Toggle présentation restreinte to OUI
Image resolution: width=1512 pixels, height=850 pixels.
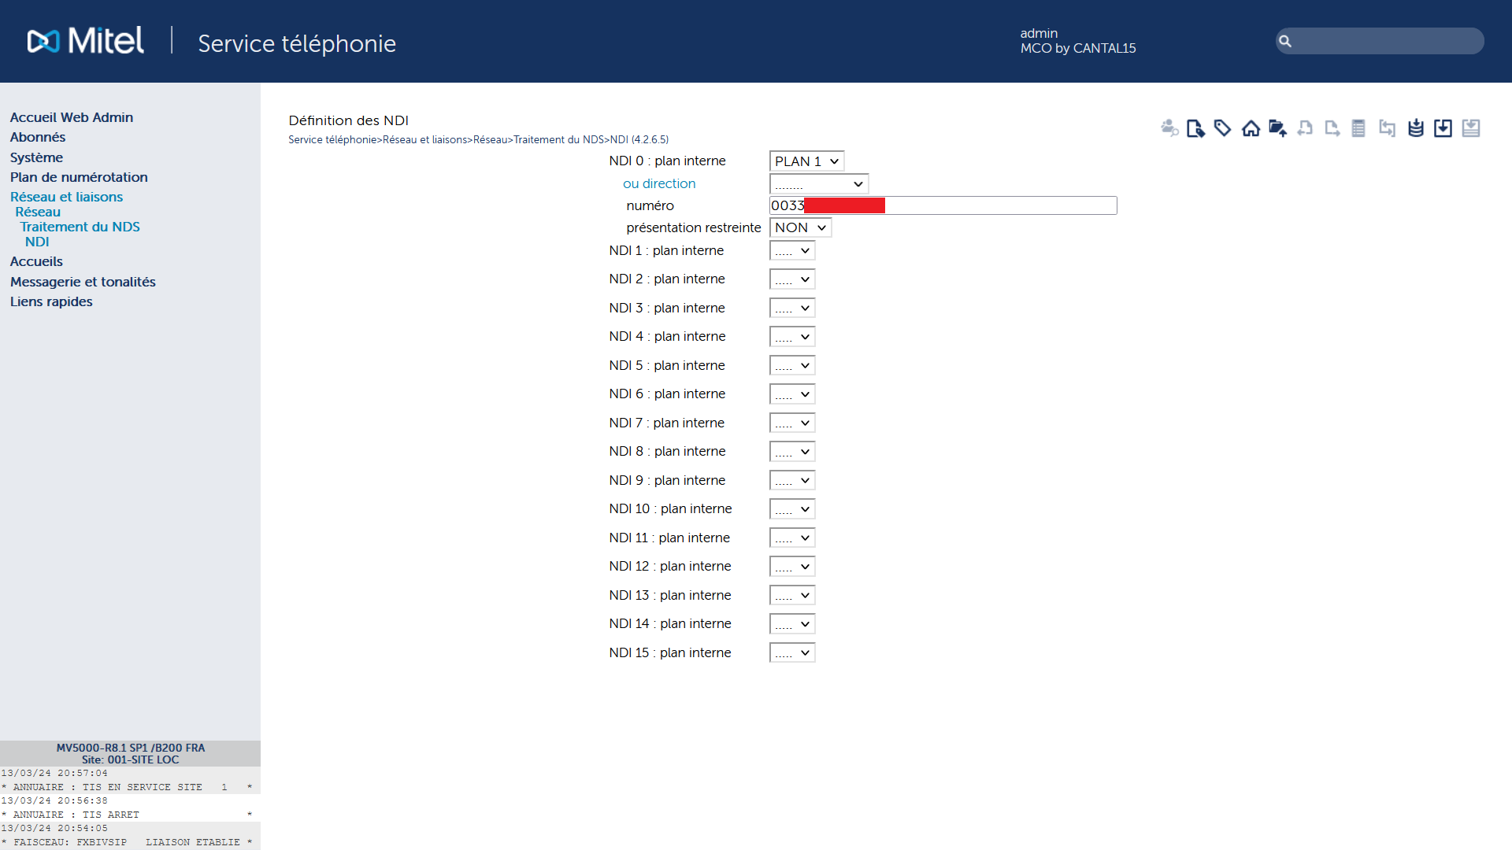[799, 227]
